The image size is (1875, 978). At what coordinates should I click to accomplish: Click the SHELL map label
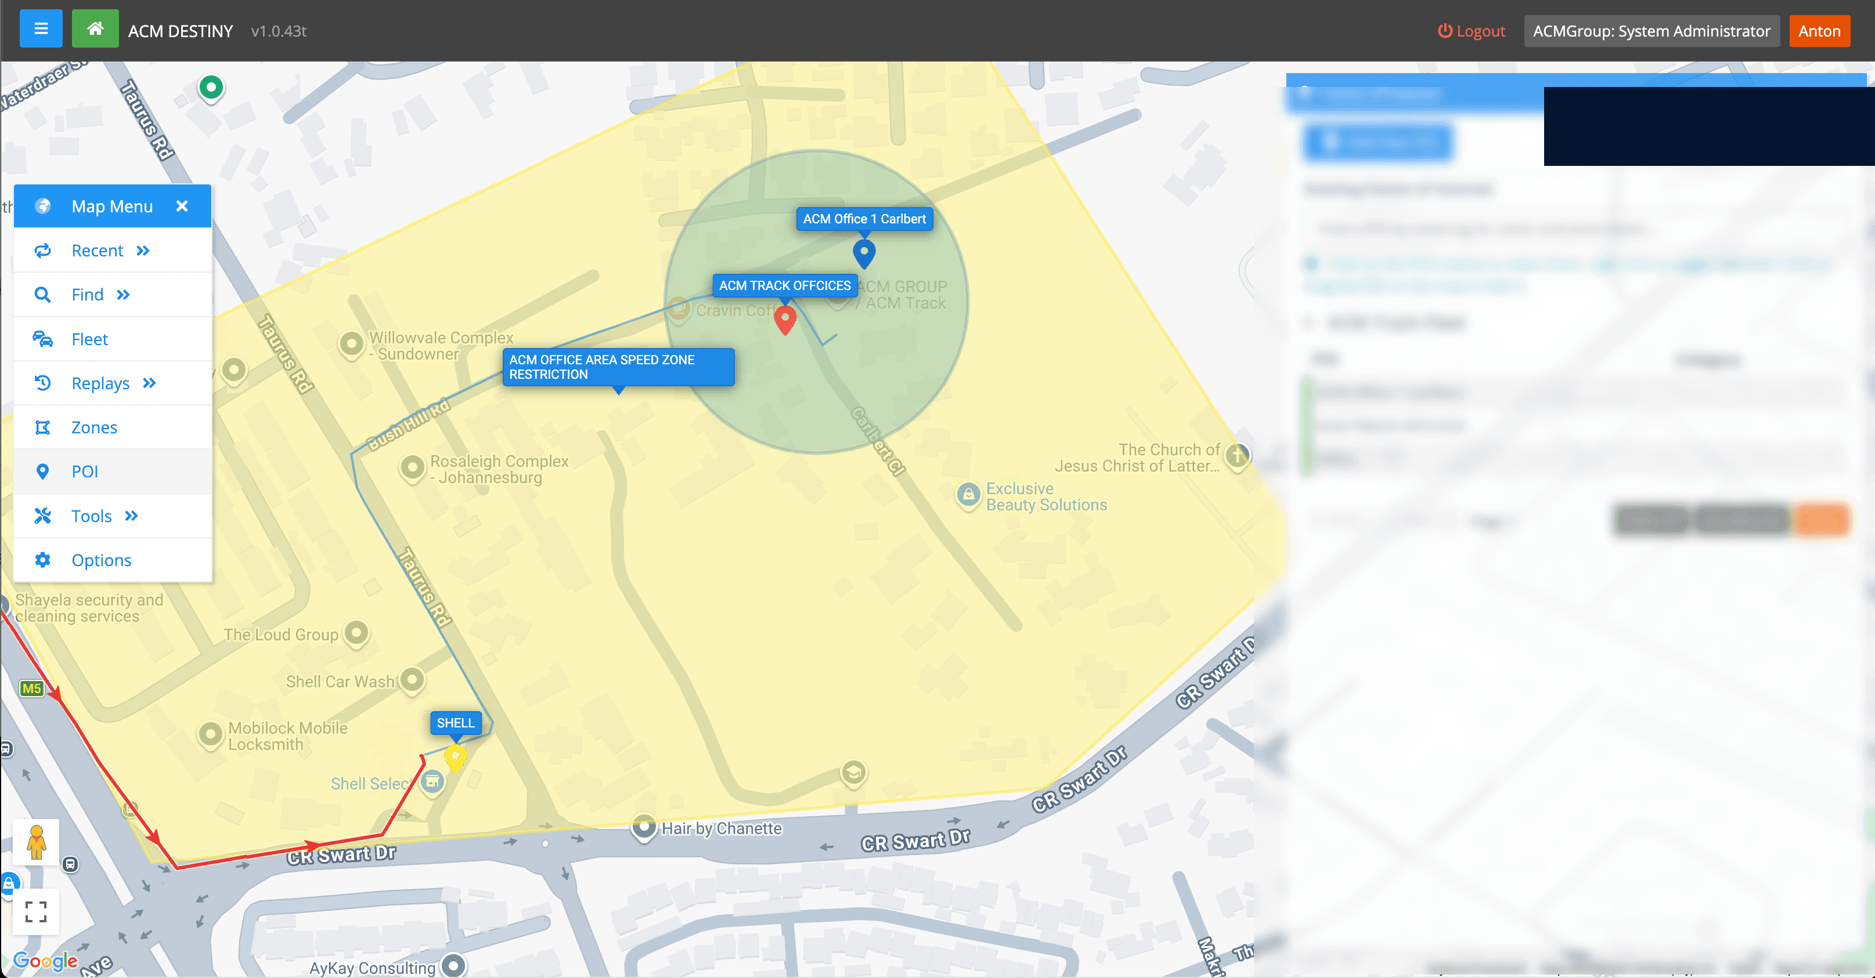pyautogui.click(x=456, y=723)
